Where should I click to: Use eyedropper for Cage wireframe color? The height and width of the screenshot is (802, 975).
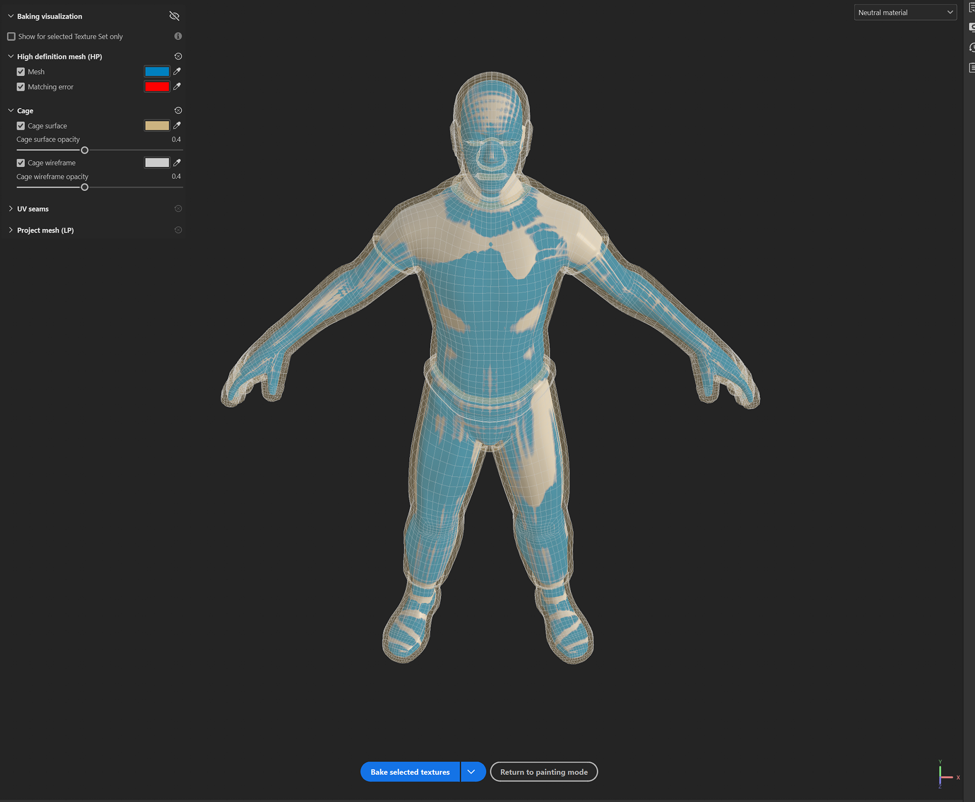coord(177,163)
